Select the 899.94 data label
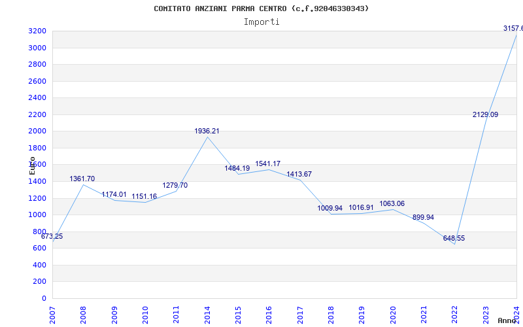This screenshot has height=327, width=523. pyautogui.click(x=423, y=218)
